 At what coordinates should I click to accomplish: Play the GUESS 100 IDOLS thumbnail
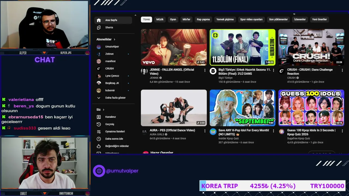click(x=311, y=108)
